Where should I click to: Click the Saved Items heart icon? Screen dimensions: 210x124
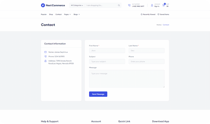pos(158,14)
